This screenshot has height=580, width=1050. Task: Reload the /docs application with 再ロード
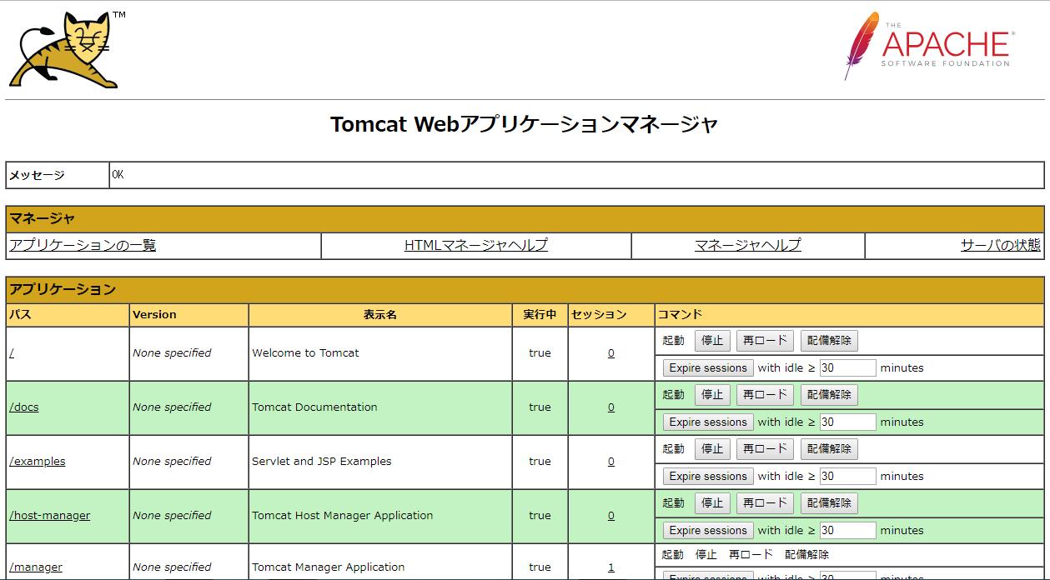[765, 395]
